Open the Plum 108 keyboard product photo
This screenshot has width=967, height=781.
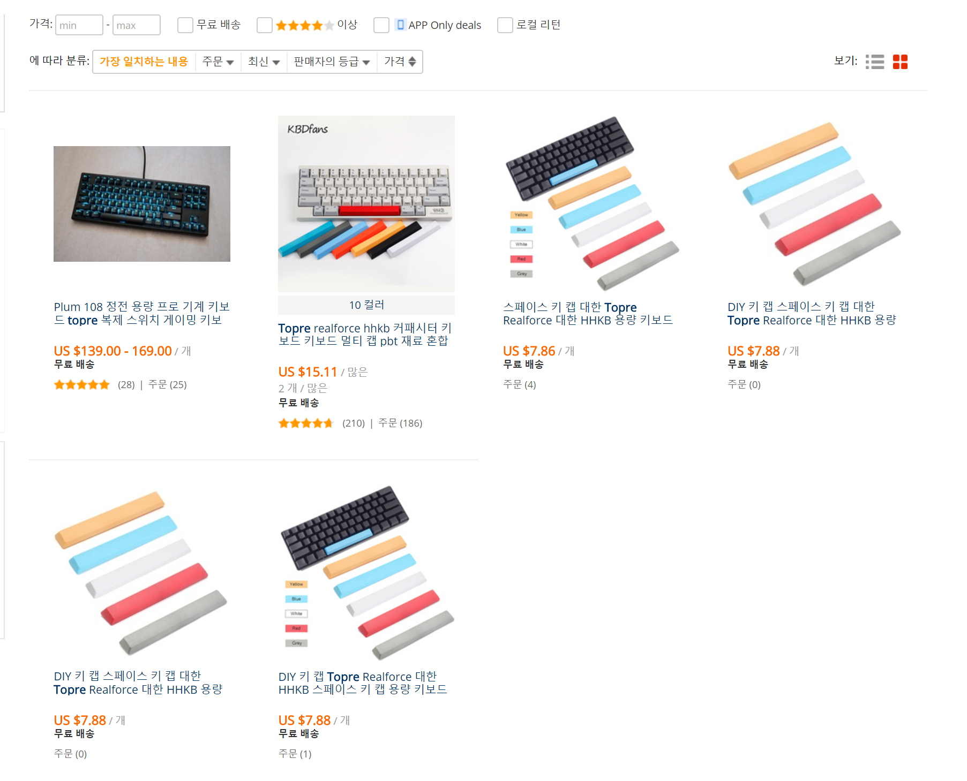tap(142, 204)
